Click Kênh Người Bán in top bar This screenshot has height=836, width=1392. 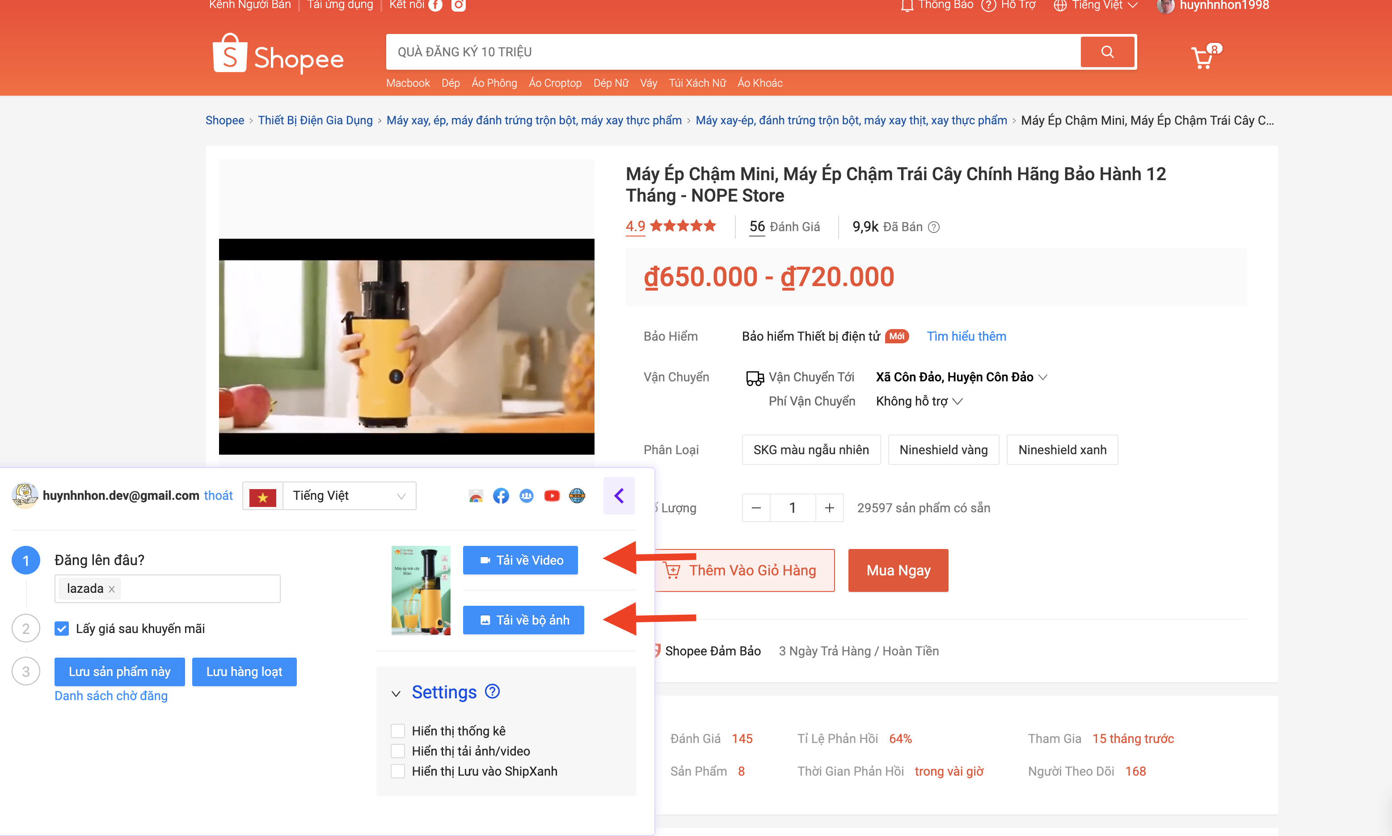250,5
